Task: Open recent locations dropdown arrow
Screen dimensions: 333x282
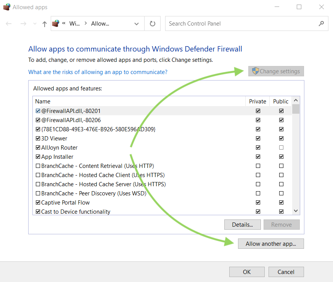Action: (35, 24)
